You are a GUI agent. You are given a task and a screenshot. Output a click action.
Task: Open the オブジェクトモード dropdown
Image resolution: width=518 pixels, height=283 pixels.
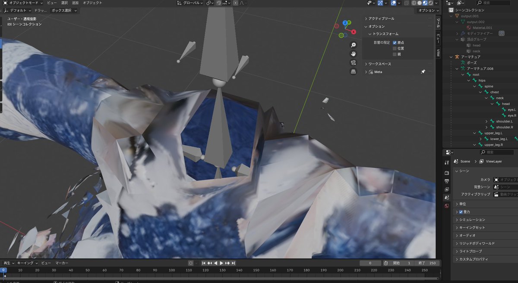(23, 3)
